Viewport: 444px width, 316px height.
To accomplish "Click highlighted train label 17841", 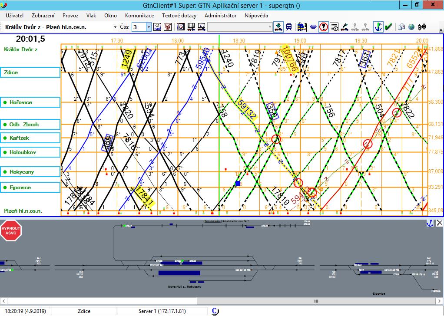I will coord(144,197).
